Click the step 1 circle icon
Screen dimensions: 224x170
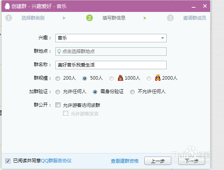(x=8, y=18)
